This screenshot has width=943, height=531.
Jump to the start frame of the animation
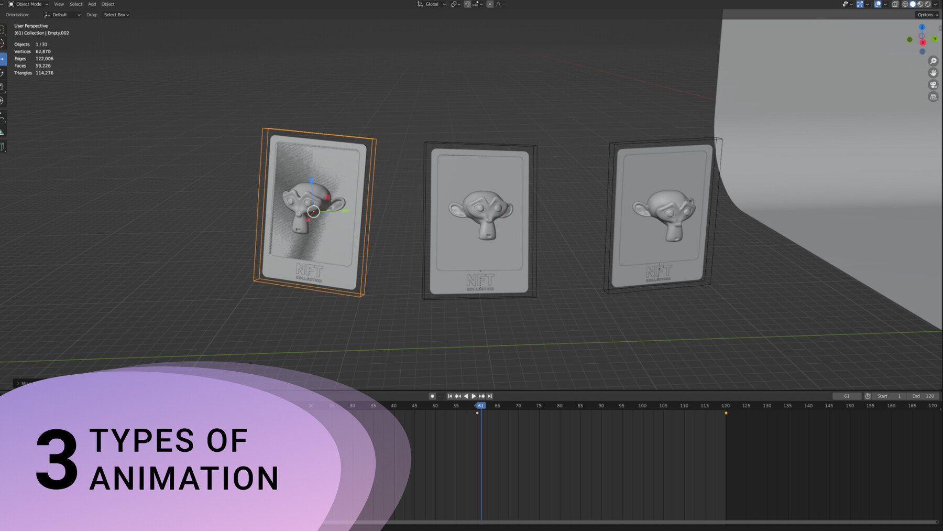449,396
